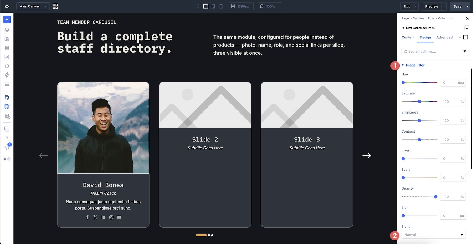
Task: Click the Facebook icon on David Bones card
Action: (87, 217)
